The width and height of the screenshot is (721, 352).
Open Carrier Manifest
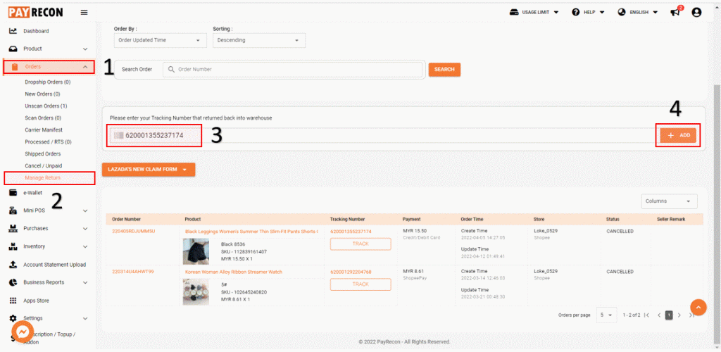[x=44, y=130]
